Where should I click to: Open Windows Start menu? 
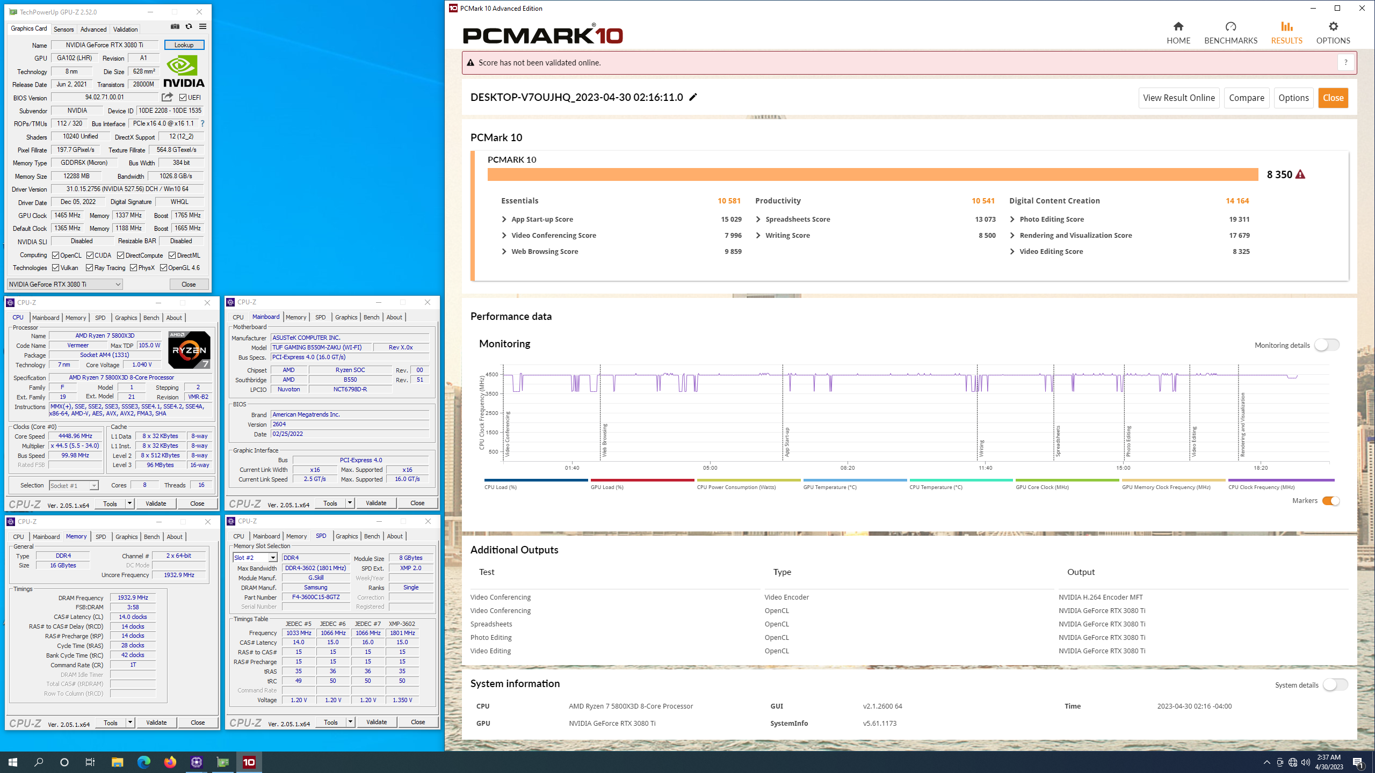(13, 762)
